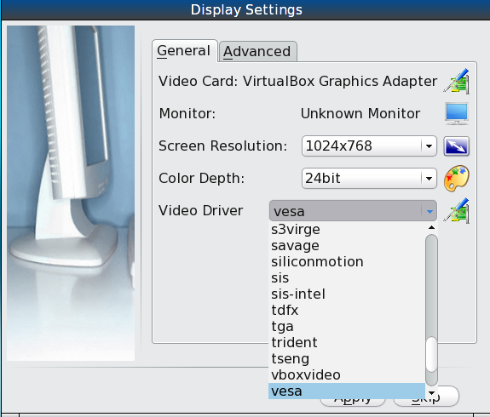Image resolution: width=490 pixels, height=417 pixels.
Task: Click the driver list scrollbar handle
Action: coord(431,354)
